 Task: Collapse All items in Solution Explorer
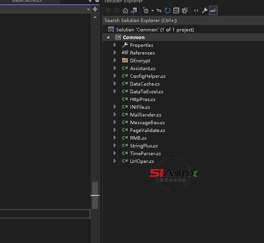[176, 10]
